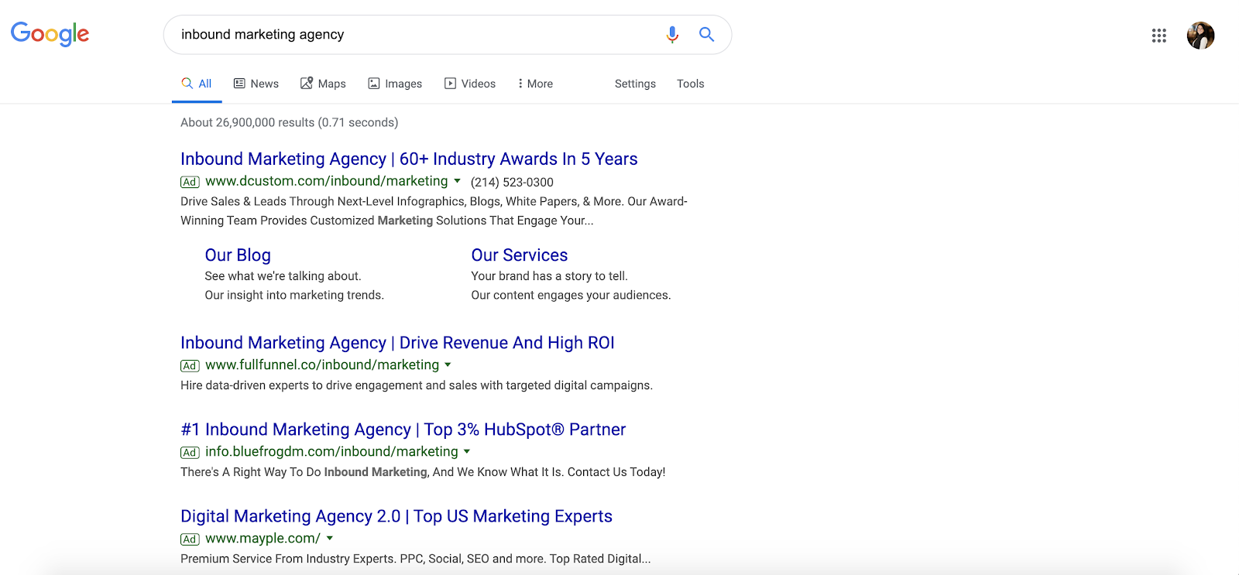Click the www.fullfunnel.co/inbound/marketing URL
This screenshot has width=1239, height=575.
click(322, 365)
